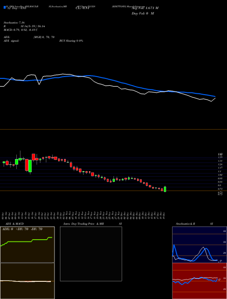Image resolution: width=227 pixels, height=299 pixels.
Task: Click the 'SI 14/3: 39 / 56.14' reading
Action: [33, 26]
